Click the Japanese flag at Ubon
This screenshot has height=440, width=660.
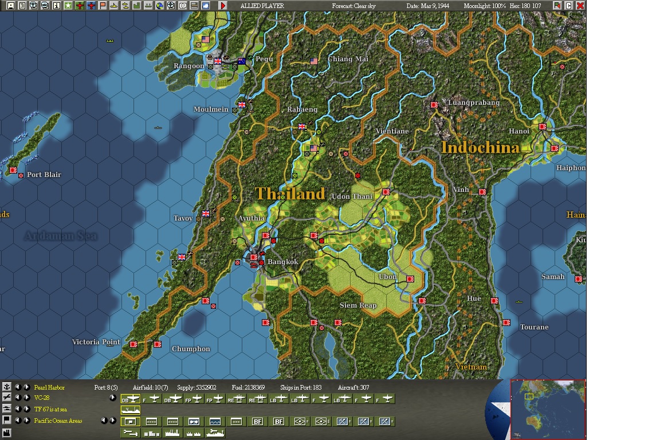click(x=410, y=279)
